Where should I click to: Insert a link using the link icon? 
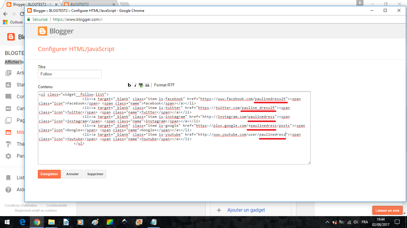141,85
